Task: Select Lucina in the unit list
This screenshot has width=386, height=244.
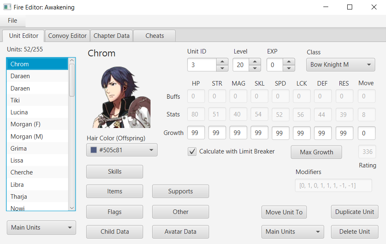Action: pyautogui.click(x=38, y=112)
